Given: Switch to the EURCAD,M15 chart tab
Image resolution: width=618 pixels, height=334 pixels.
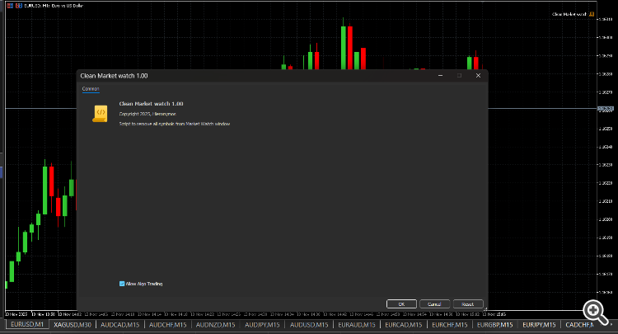Looking at the screenshot, I should tap(403, 325).
